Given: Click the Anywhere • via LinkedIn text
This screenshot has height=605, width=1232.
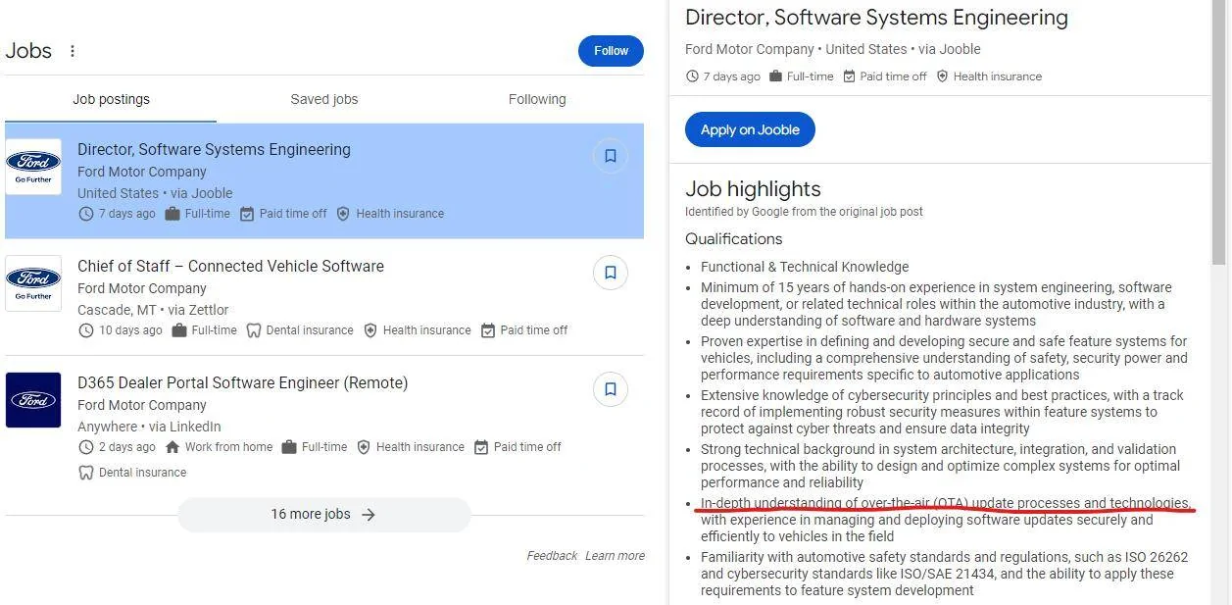Looking at the screenshot, I should (149, 427).
